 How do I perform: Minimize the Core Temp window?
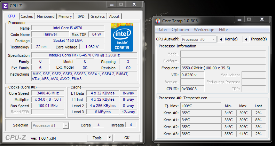point(239,20)
